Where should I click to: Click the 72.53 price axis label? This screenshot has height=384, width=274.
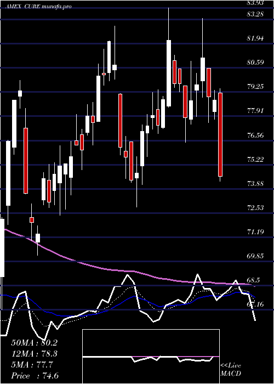tap(255, 208)
